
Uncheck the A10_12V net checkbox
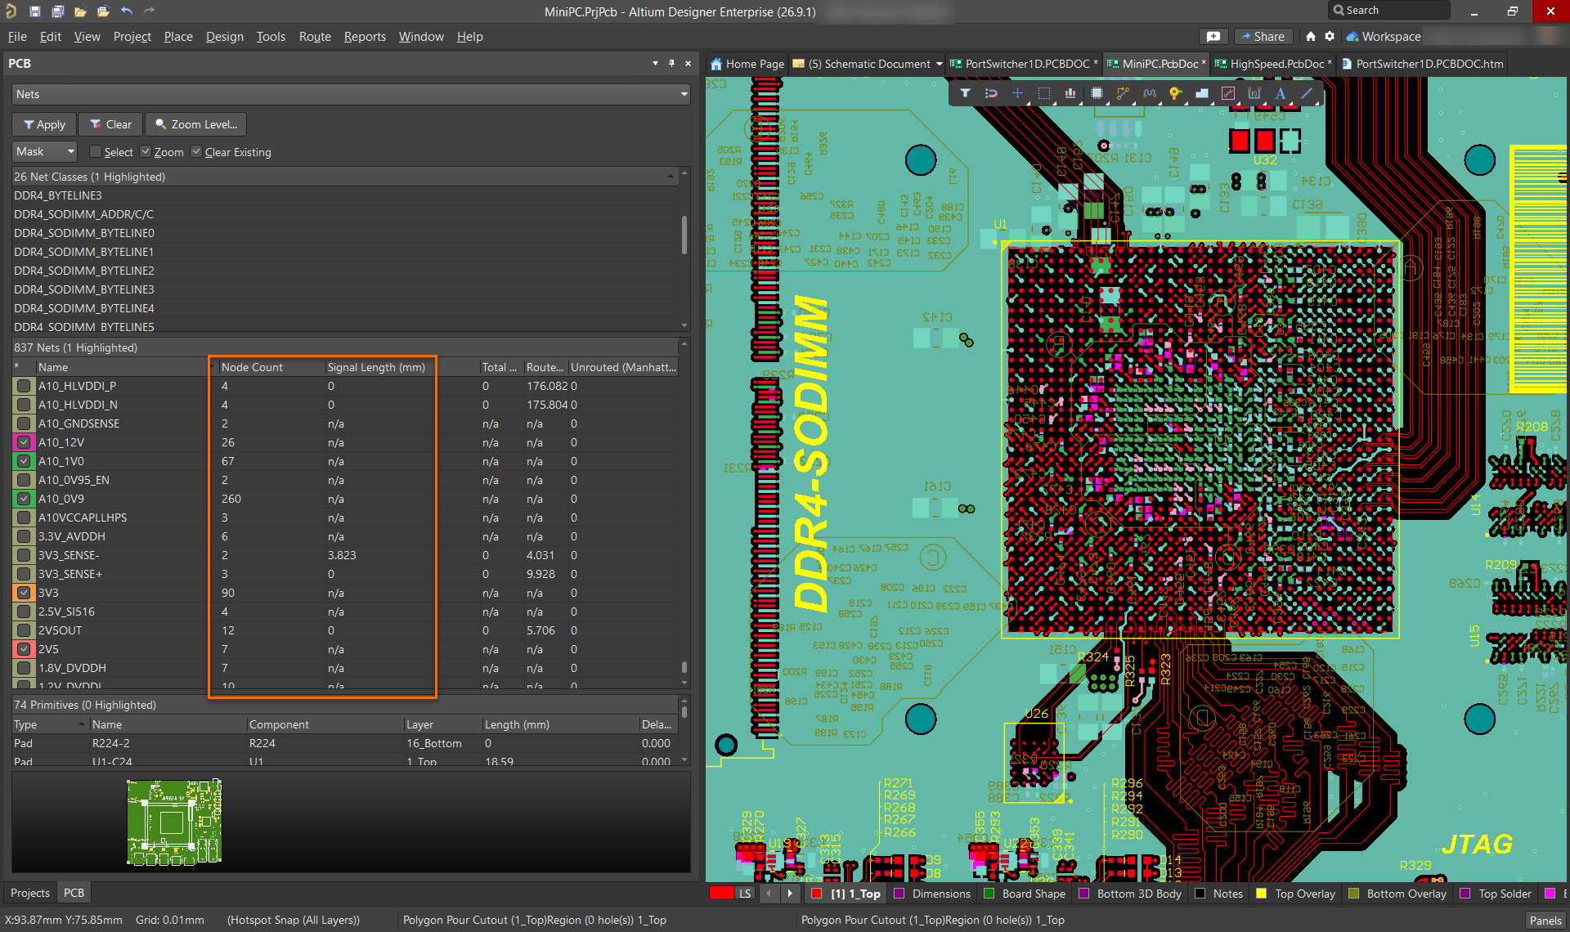tap(24, 442)
